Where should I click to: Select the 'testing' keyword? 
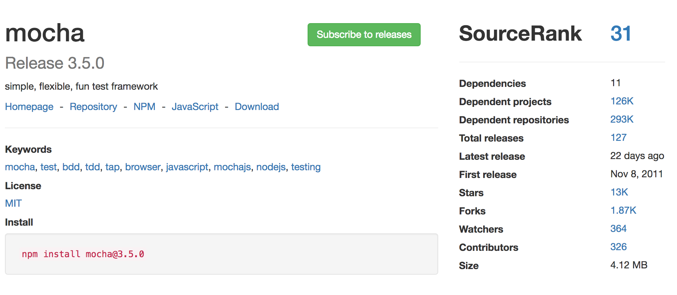(306, 167)
